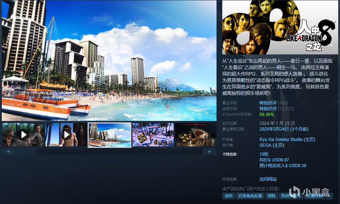340x204 pixels.
Task: Click the left scroll arrow of thumbnail strip
Action: coord(8,151)
